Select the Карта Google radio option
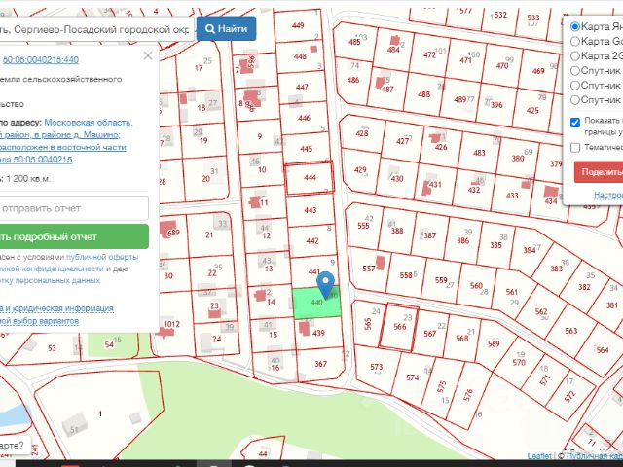623x467 pixels. pyautogui.click(x=575, y=41)
